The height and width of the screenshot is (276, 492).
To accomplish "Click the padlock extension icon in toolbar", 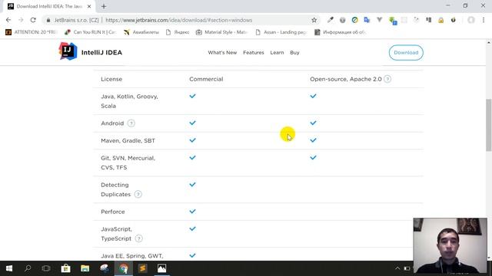I will coord(440,21).
